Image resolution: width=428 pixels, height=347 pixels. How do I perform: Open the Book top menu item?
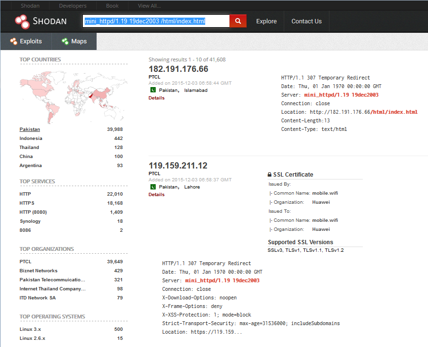pos(112,6)
